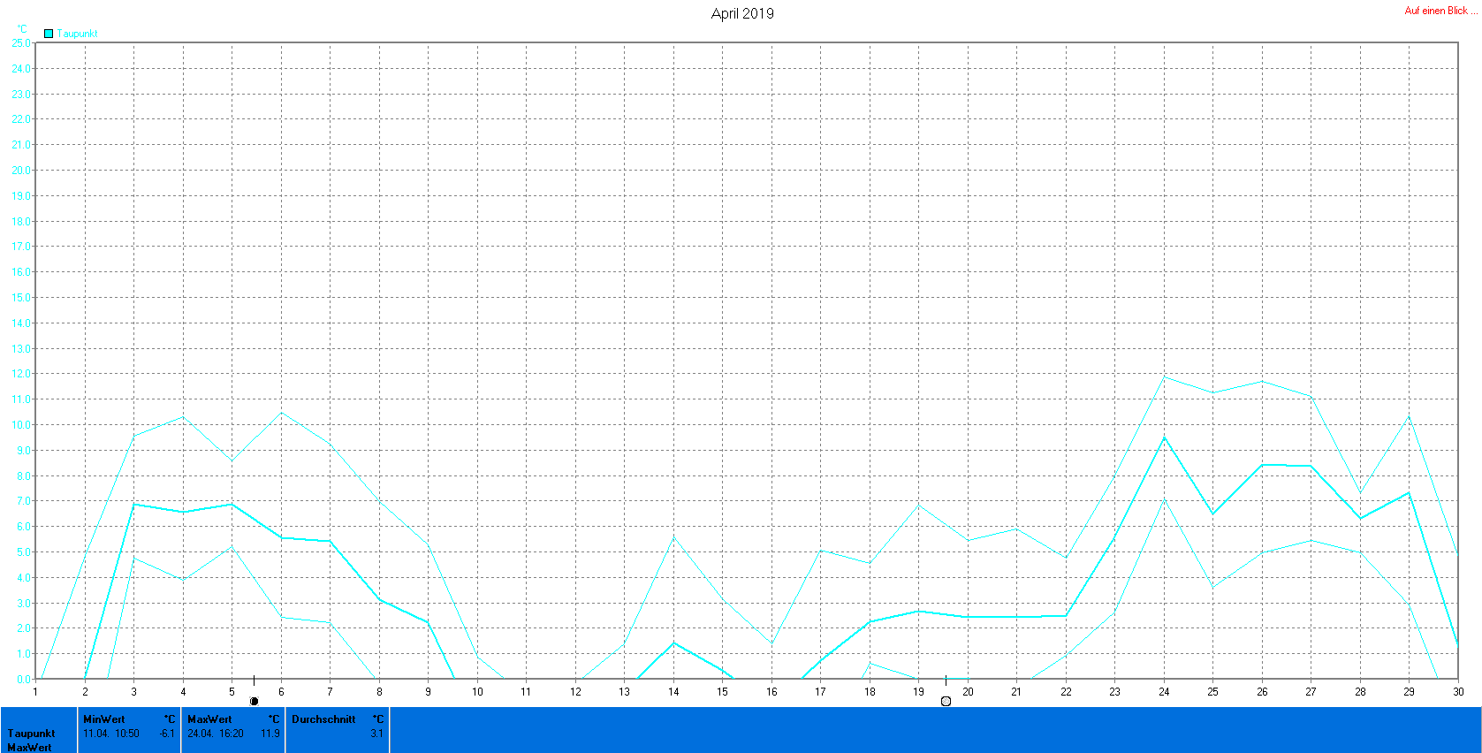Click the 12.0 y-axis label
This screenshot has width=1482, height=753.
click(20, 374)
